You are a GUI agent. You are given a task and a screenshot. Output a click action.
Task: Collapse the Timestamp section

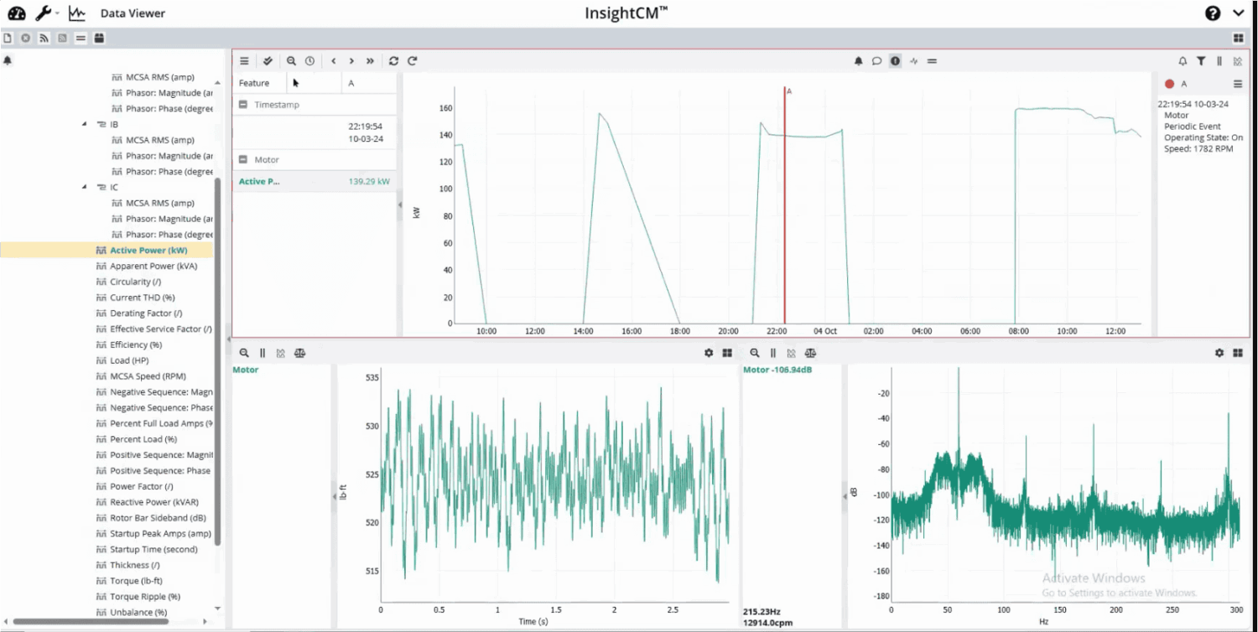pyautogui.click(x=243, y=105)
